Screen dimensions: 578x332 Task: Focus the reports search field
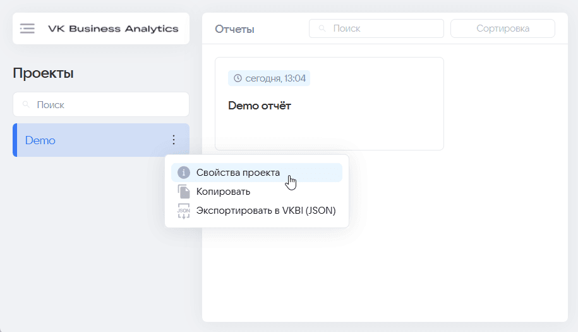376,28
